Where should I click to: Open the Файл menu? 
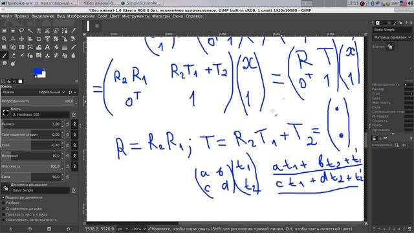tap(6, 16)
